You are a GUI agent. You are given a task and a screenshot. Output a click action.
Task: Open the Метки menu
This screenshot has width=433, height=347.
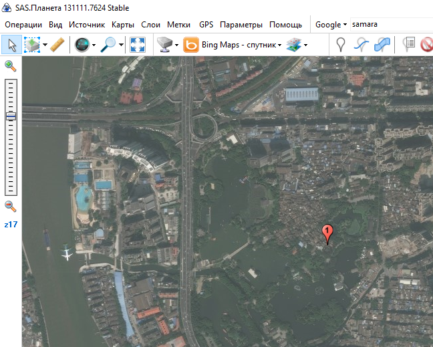pos(178,25)
